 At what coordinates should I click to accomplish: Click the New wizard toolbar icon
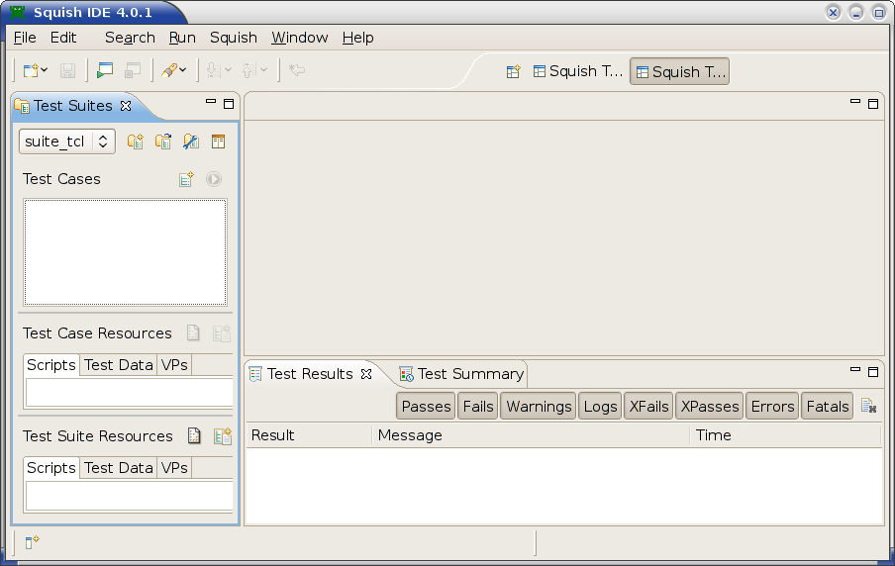pos(31,70)
